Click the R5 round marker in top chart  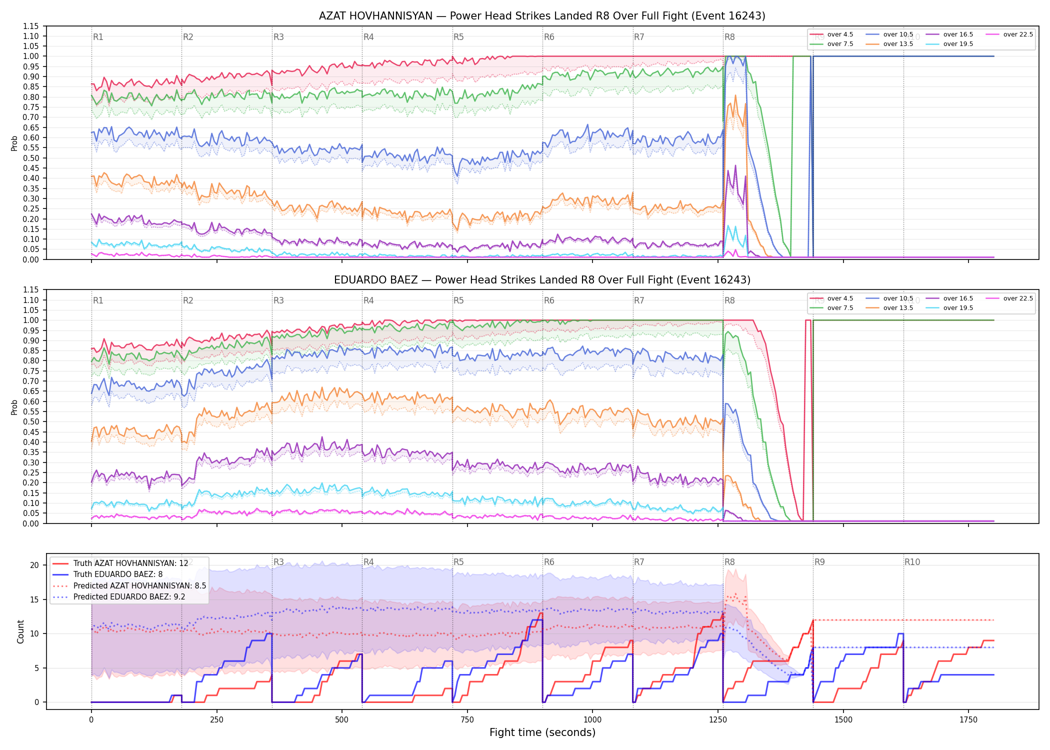click(458, 37)
